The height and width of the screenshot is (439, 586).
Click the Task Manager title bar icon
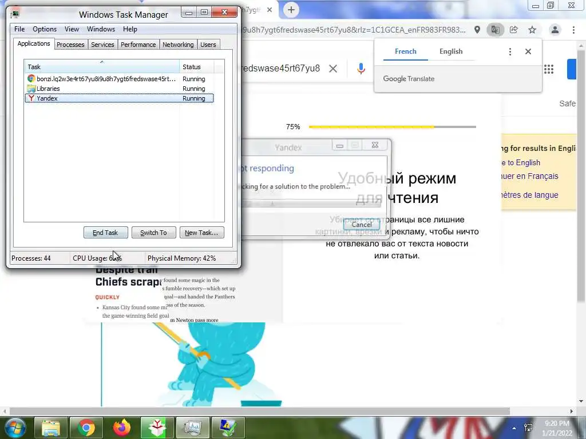point(15,14)
